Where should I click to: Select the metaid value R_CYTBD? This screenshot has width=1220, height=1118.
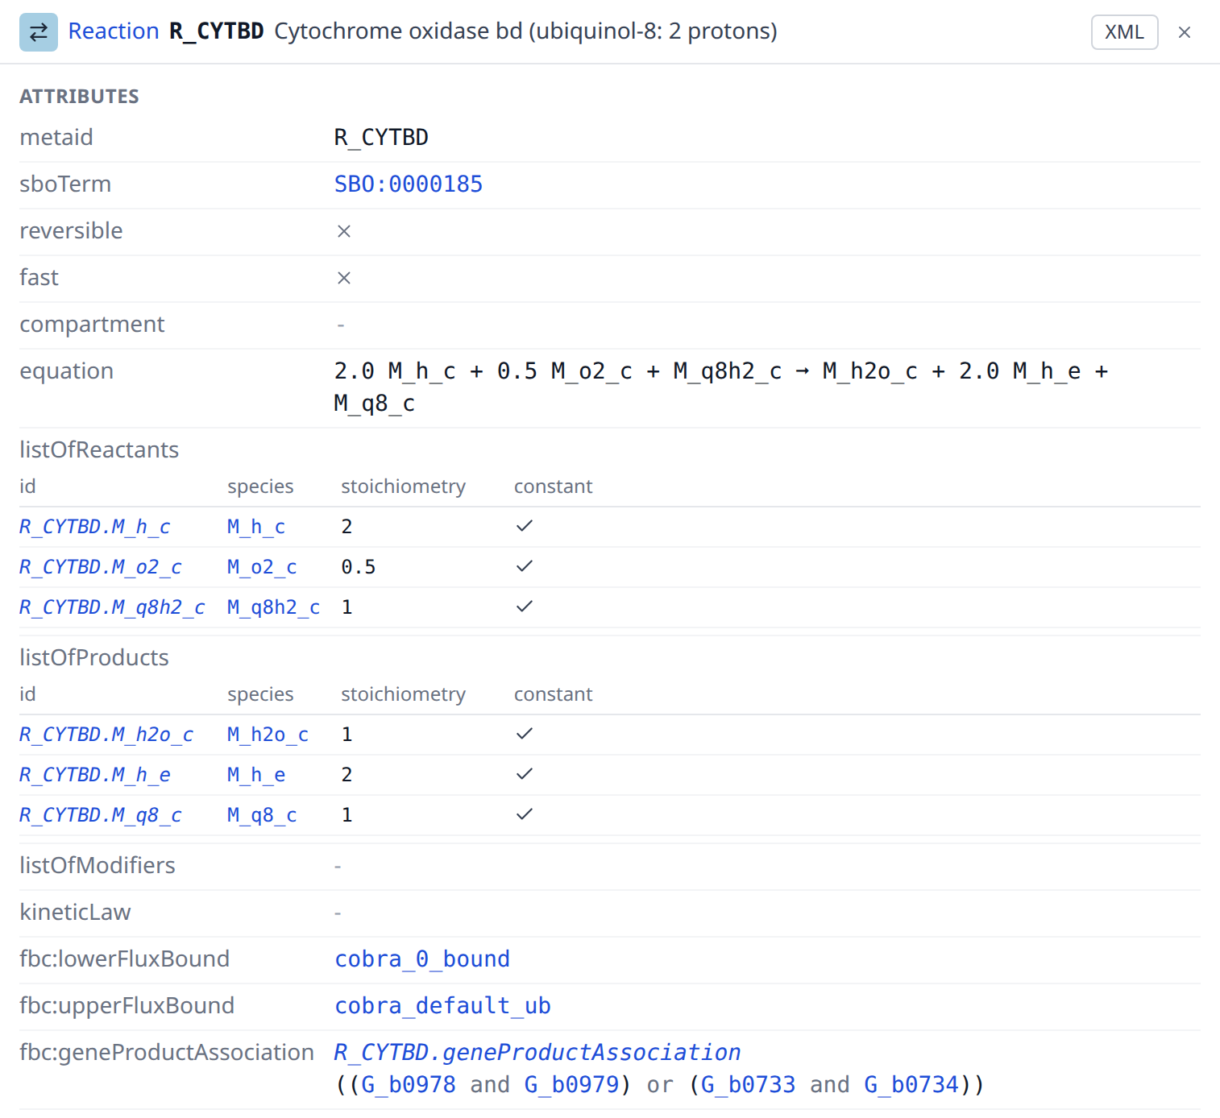(x=381, y=138)
